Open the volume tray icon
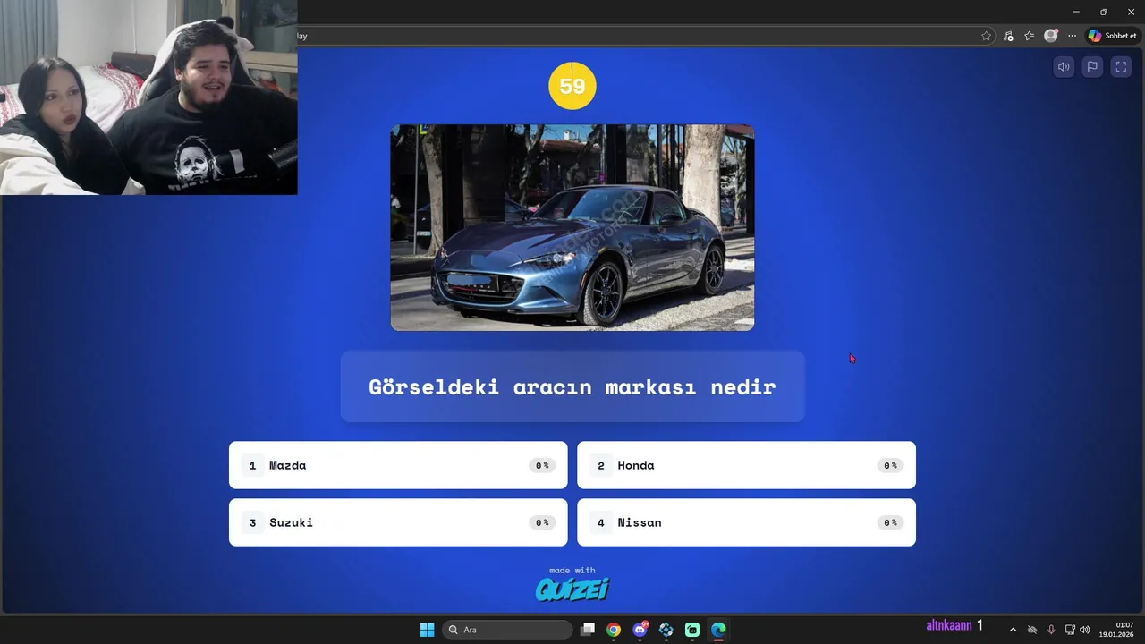Image resolution: width=1145 pixels, height=644 pixels. point(1085,630)
